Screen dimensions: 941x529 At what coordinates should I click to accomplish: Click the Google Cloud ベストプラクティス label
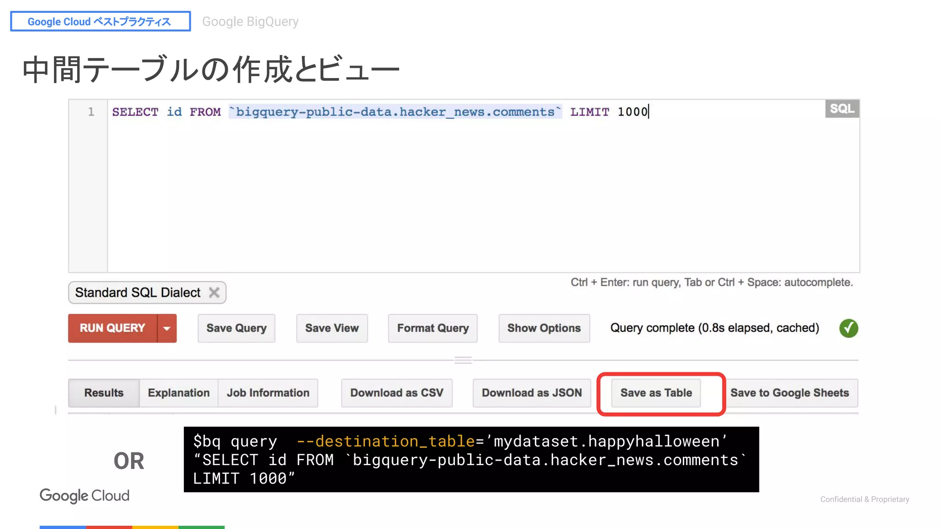[100, 22]
